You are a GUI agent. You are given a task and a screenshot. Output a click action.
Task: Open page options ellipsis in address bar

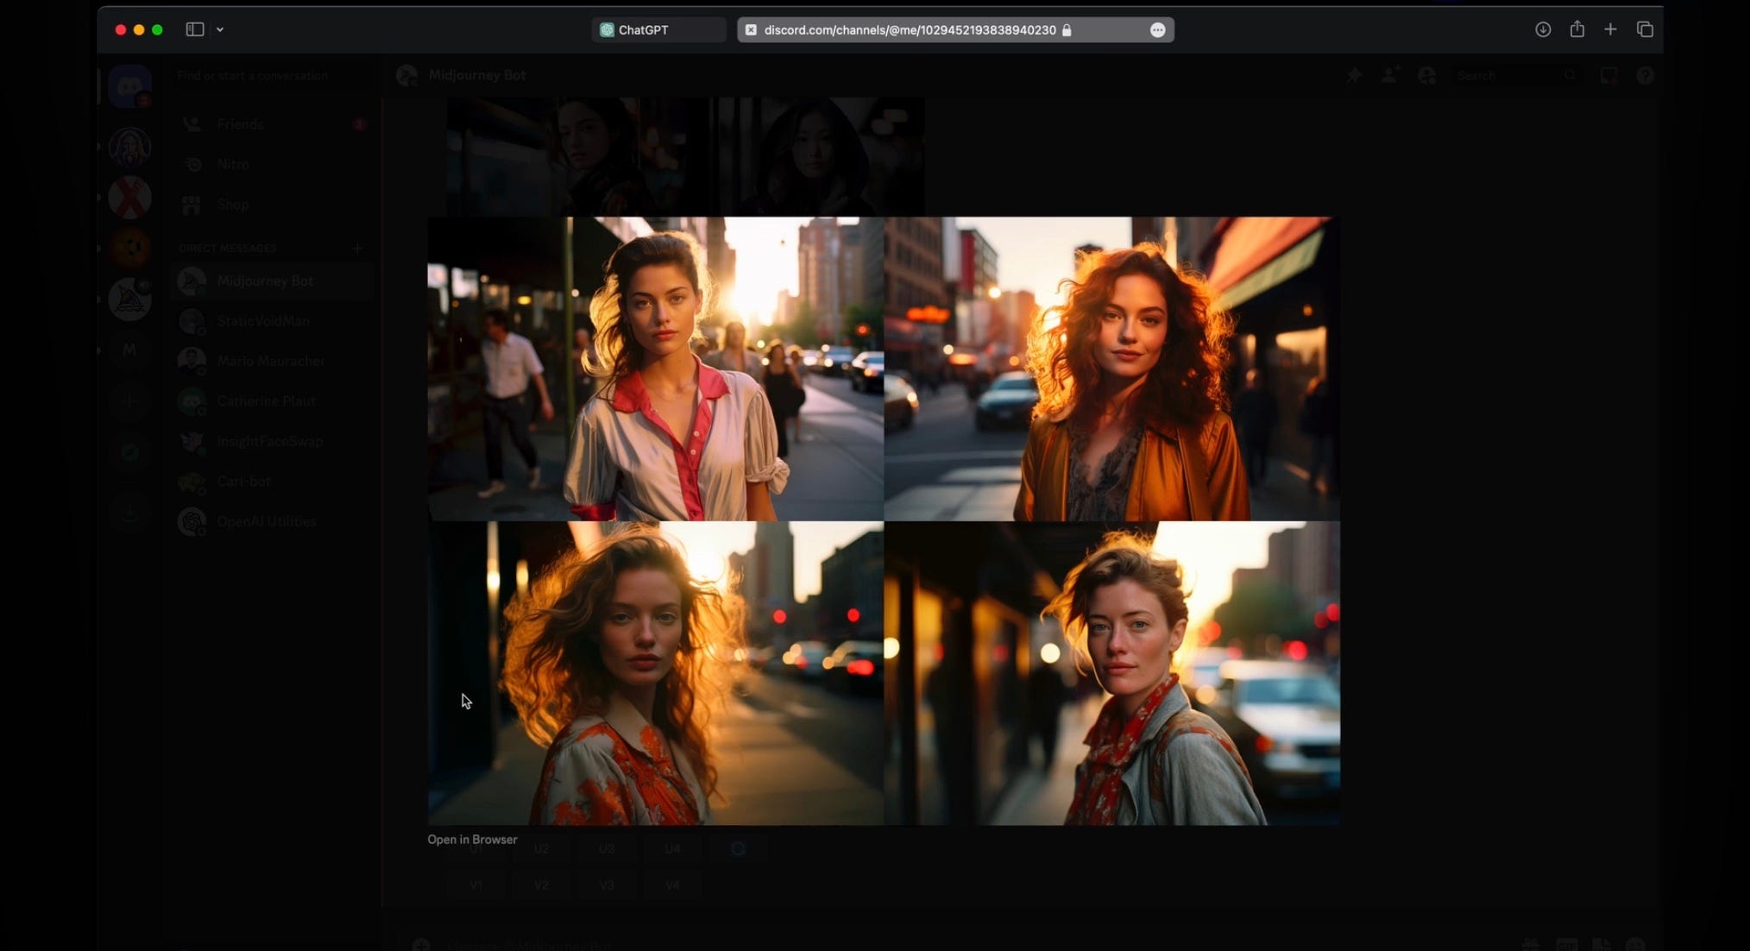click(1157, 30)
